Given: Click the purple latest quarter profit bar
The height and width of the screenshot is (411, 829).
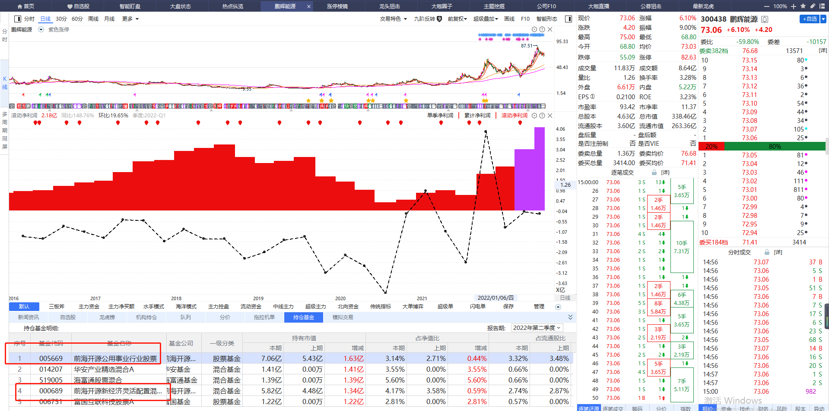Looking at the screenshot, I should point(539,169).
